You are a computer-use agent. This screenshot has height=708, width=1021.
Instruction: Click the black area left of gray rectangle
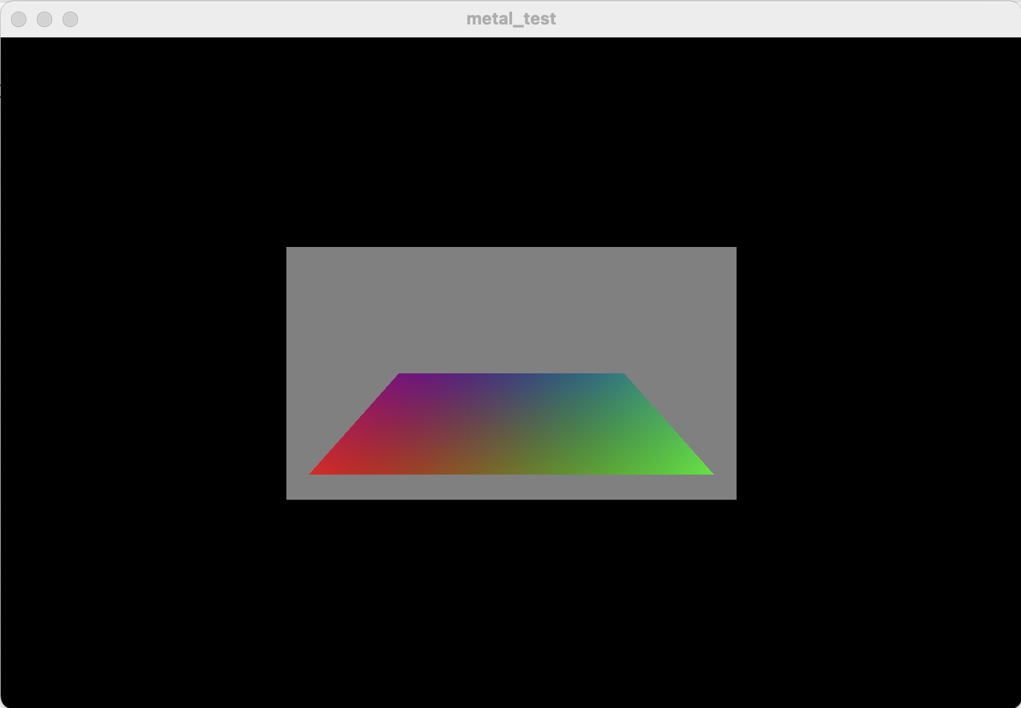click(143, 373)
